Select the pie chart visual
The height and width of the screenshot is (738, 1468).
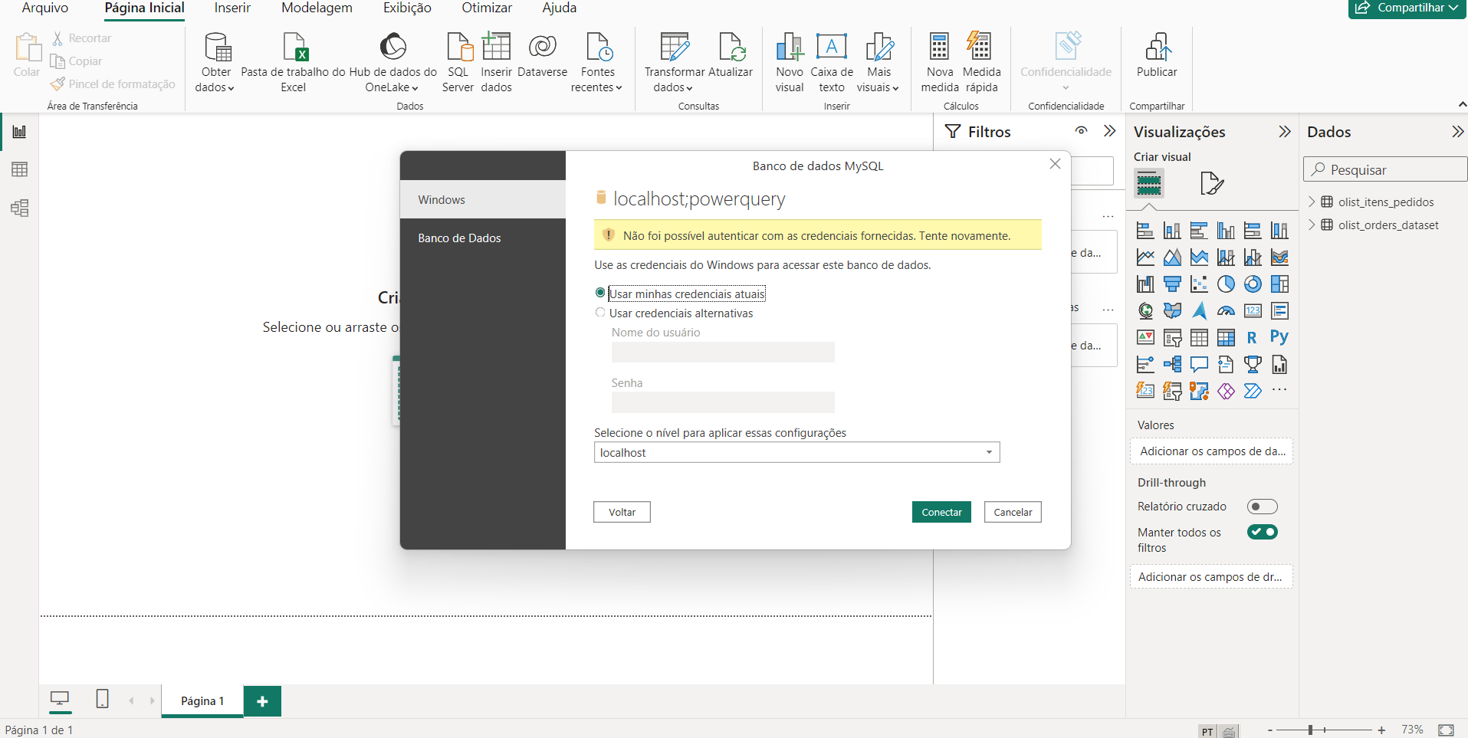(x=1226, y=284)
